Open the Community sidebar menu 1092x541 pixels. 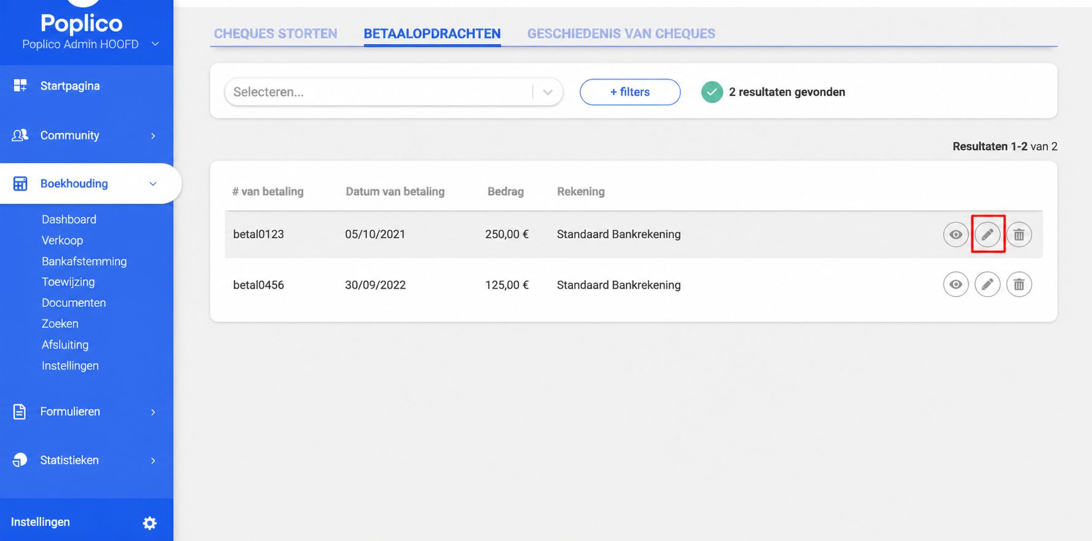(x=70, y=135)
